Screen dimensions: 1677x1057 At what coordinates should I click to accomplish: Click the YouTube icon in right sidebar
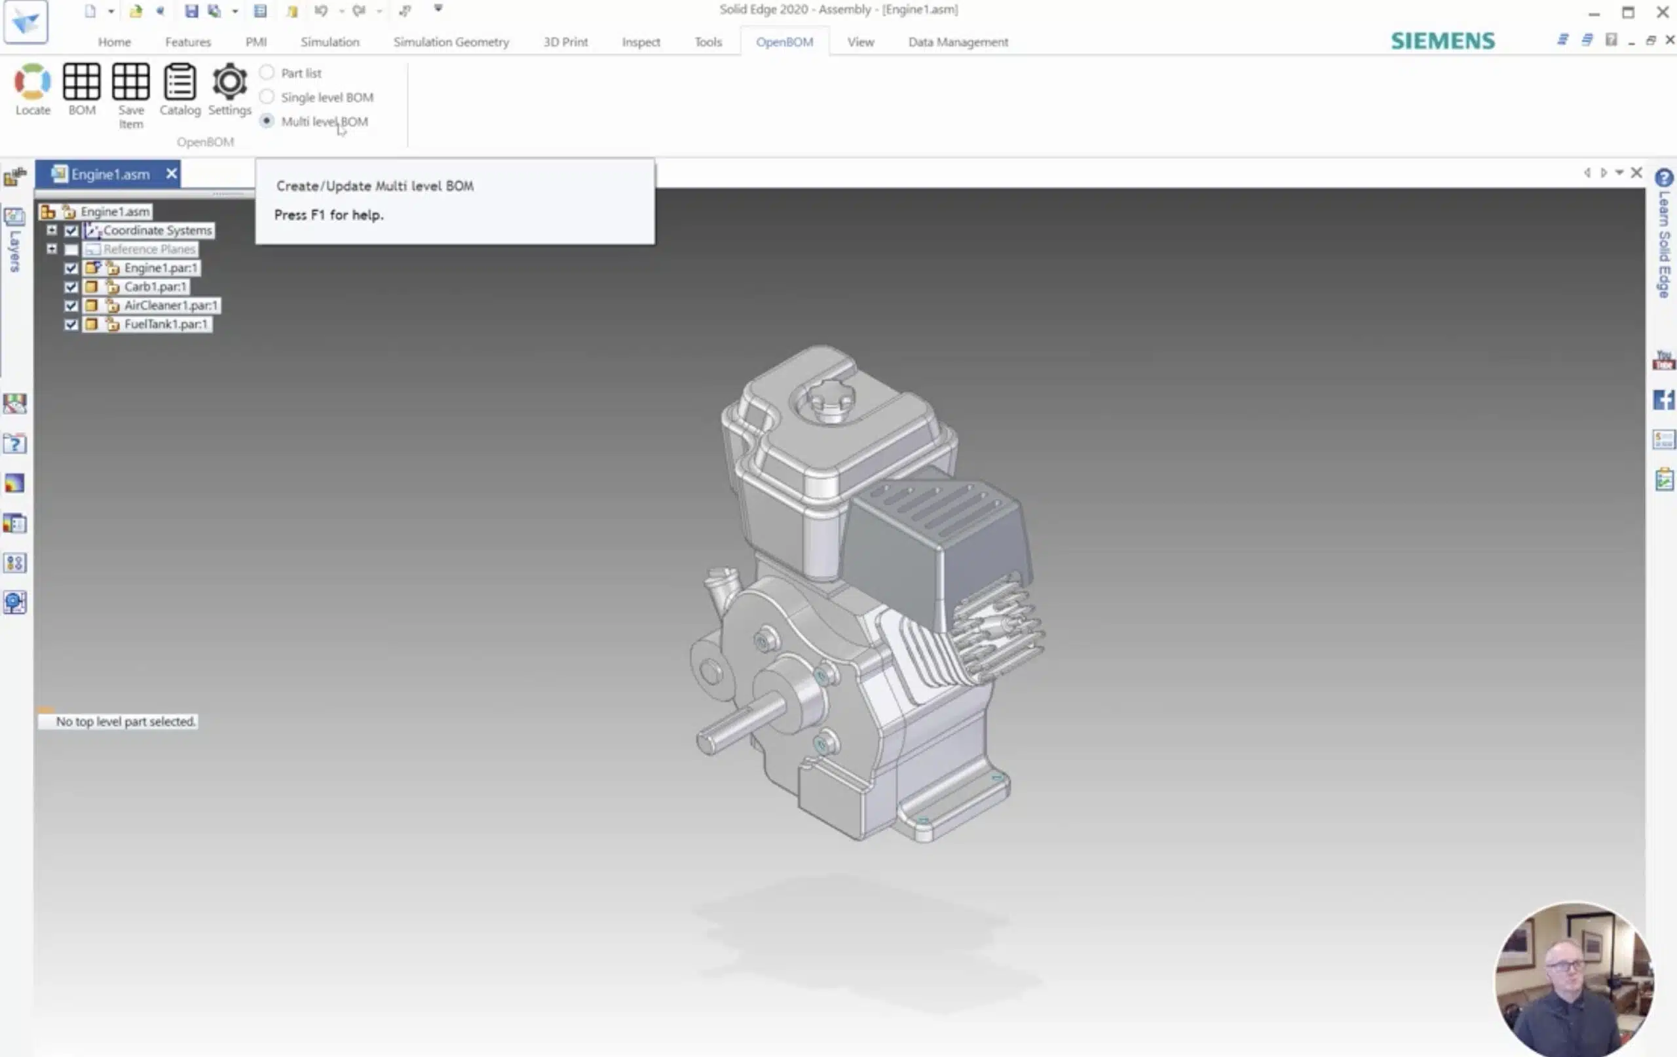(x=1663, y=360)
